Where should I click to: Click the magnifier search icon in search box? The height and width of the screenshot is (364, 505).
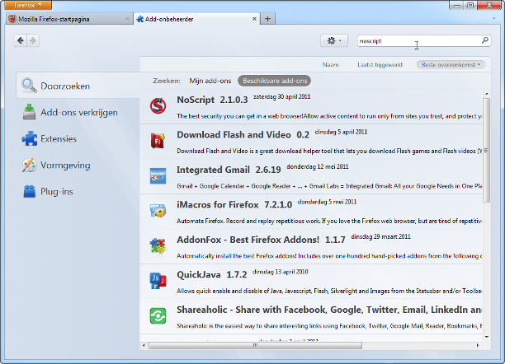(x=485, y=40)
